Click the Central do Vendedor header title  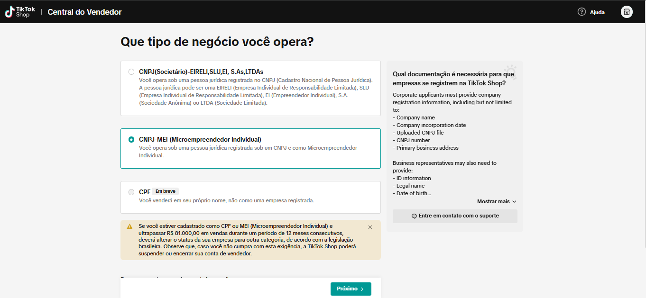coord(84,12)
